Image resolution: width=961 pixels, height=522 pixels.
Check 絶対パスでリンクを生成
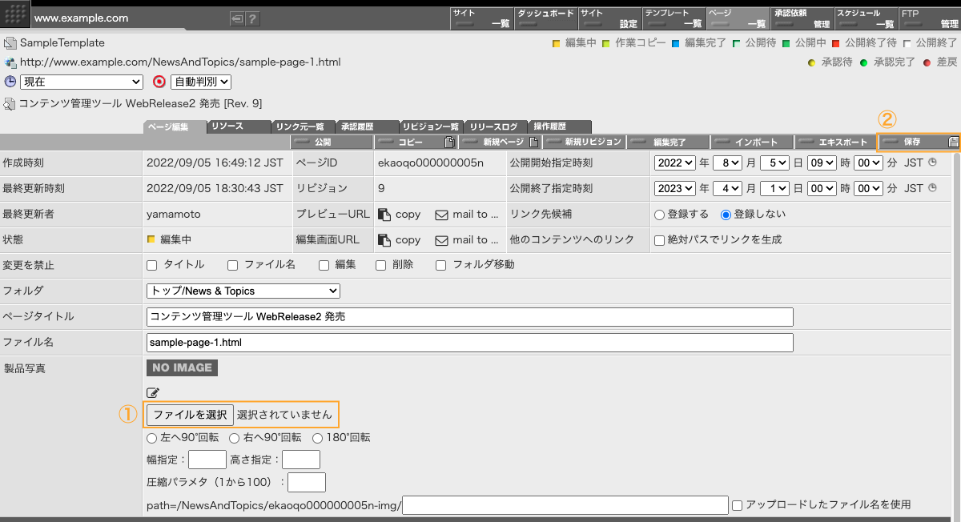660,239
